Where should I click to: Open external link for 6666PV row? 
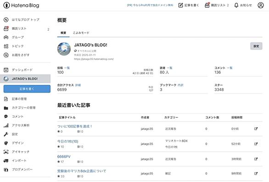pyautogui.click(x=256, y=159)
